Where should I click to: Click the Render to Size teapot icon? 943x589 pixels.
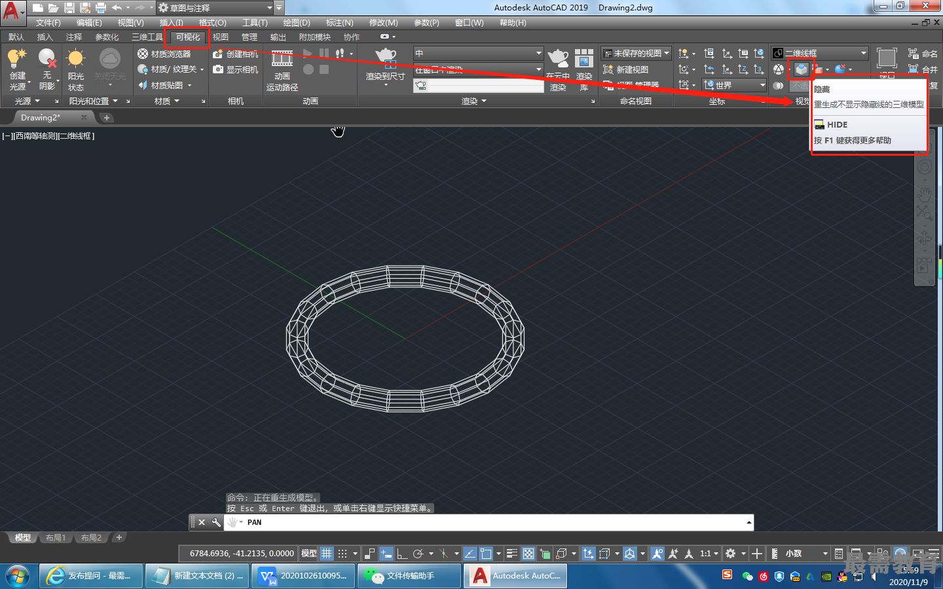(x=386, y=58)
